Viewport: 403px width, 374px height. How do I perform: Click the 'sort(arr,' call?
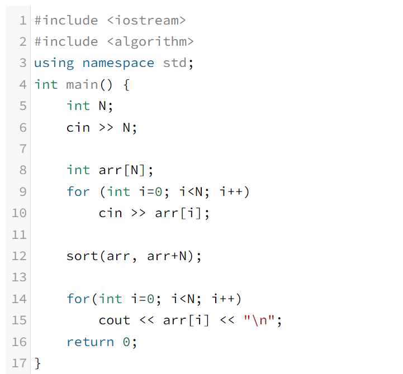pyautogui.click(x=102, y=256)
